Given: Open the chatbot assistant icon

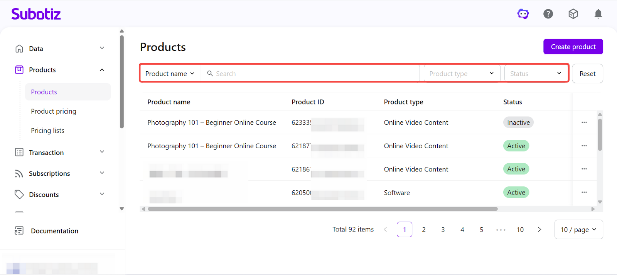Looking at the screenshot, I should 523,14.
